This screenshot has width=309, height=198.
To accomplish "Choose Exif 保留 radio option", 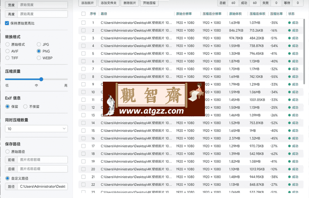I will click(x=8, y=106).
